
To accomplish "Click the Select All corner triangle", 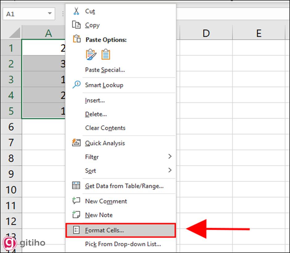I will point(14,33).
